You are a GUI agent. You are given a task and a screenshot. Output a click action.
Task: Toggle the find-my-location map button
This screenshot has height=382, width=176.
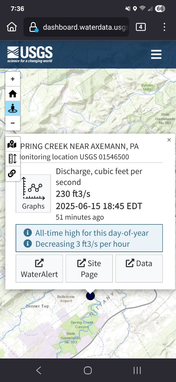[13, 109]
